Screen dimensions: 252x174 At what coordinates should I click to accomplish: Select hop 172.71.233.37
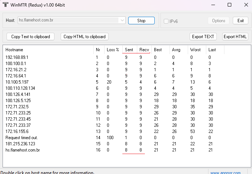pos(18,125)
